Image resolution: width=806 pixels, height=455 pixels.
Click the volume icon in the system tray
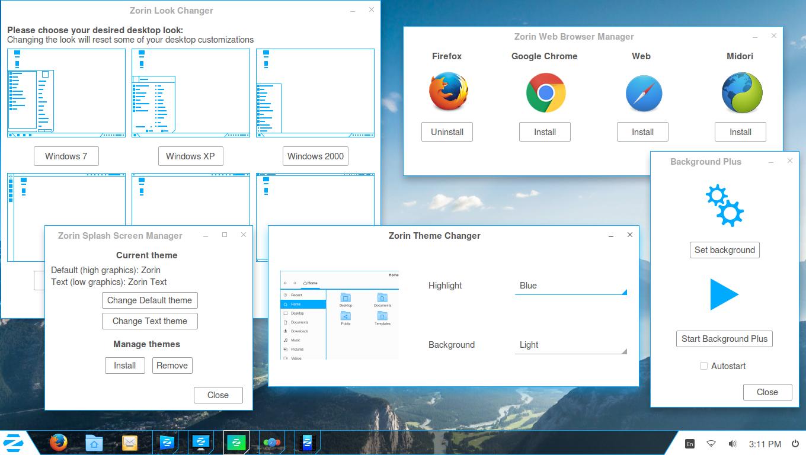click(733, 443)
